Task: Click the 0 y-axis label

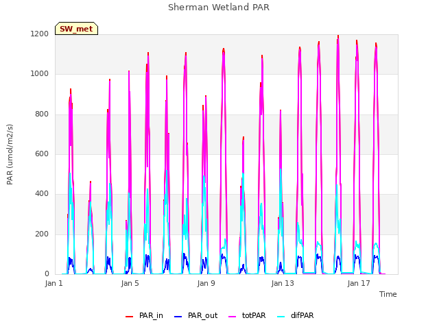Action: (47, 273)
